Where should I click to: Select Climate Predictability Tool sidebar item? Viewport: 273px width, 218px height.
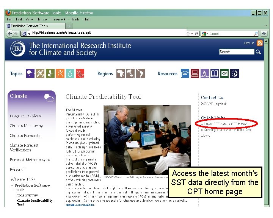pos(35,202)
